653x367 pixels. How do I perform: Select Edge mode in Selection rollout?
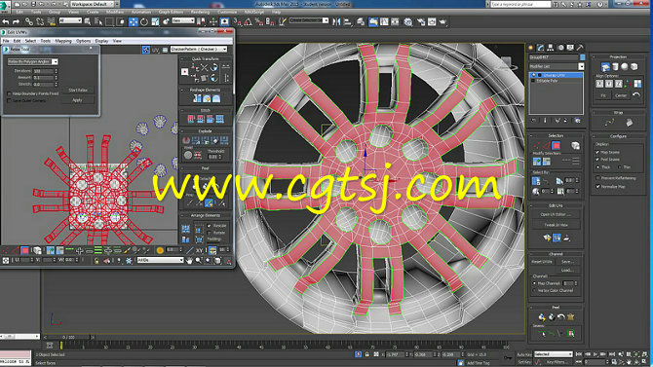coord(546,146)
